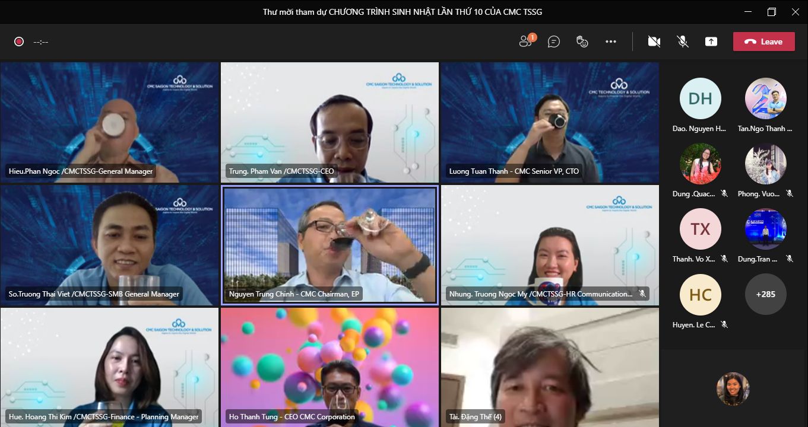Select Ho Thanh Tung video tile
This screenshot has width=808, height=427.
(329, 367)
